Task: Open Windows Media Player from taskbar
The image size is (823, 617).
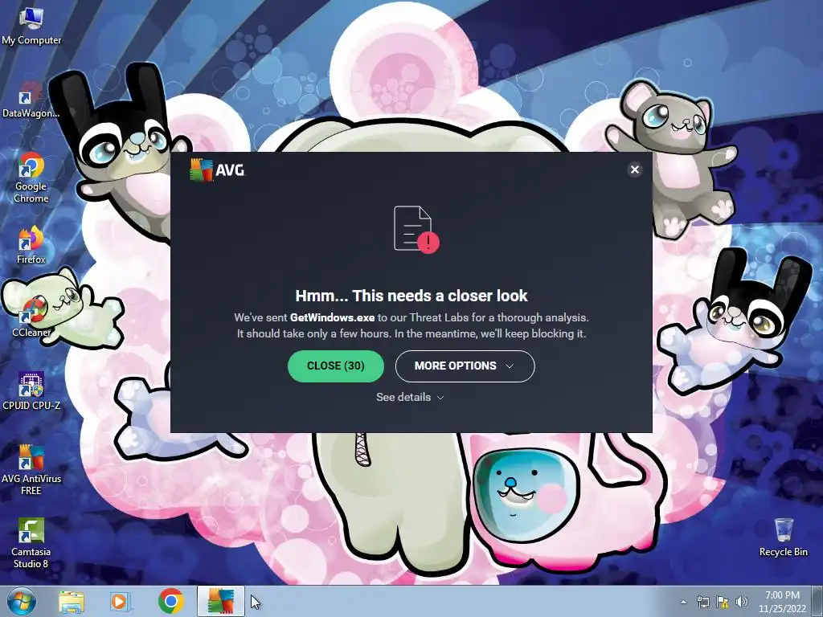Action: click(121, 602)
